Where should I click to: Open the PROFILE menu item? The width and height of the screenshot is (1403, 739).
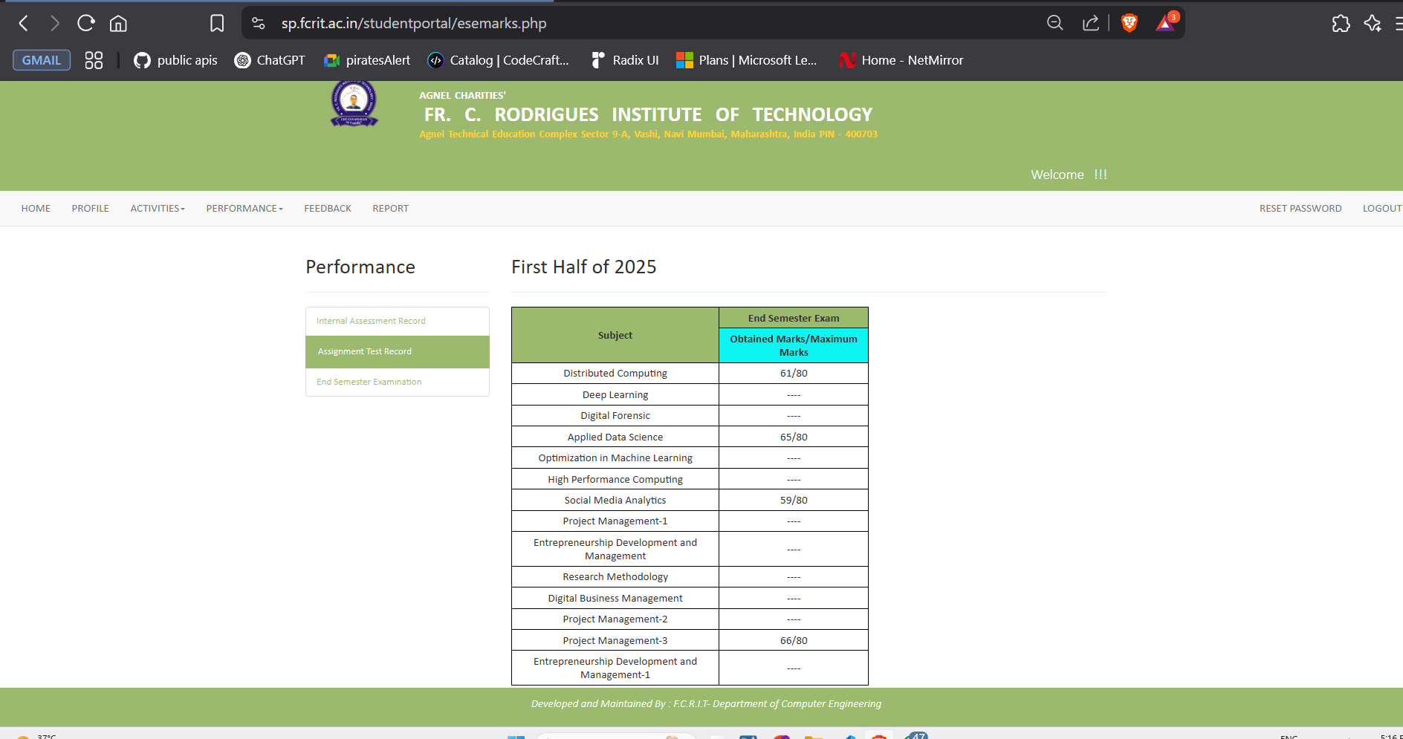coord(90,209)
